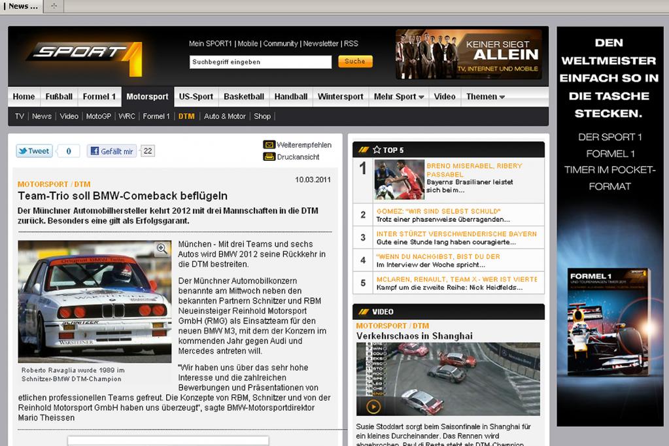Click the MOTORSPORT / DTM category label
The height and width of the screenshot is (446, 669).
pos(54,184)
